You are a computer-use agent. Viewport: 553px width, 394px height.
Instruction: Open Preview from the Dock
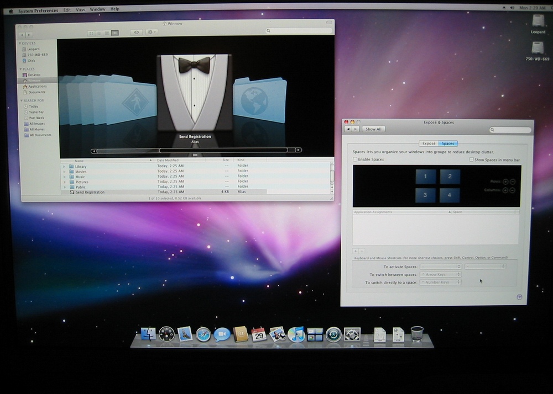pyautogui.click(x=278, y=334)
